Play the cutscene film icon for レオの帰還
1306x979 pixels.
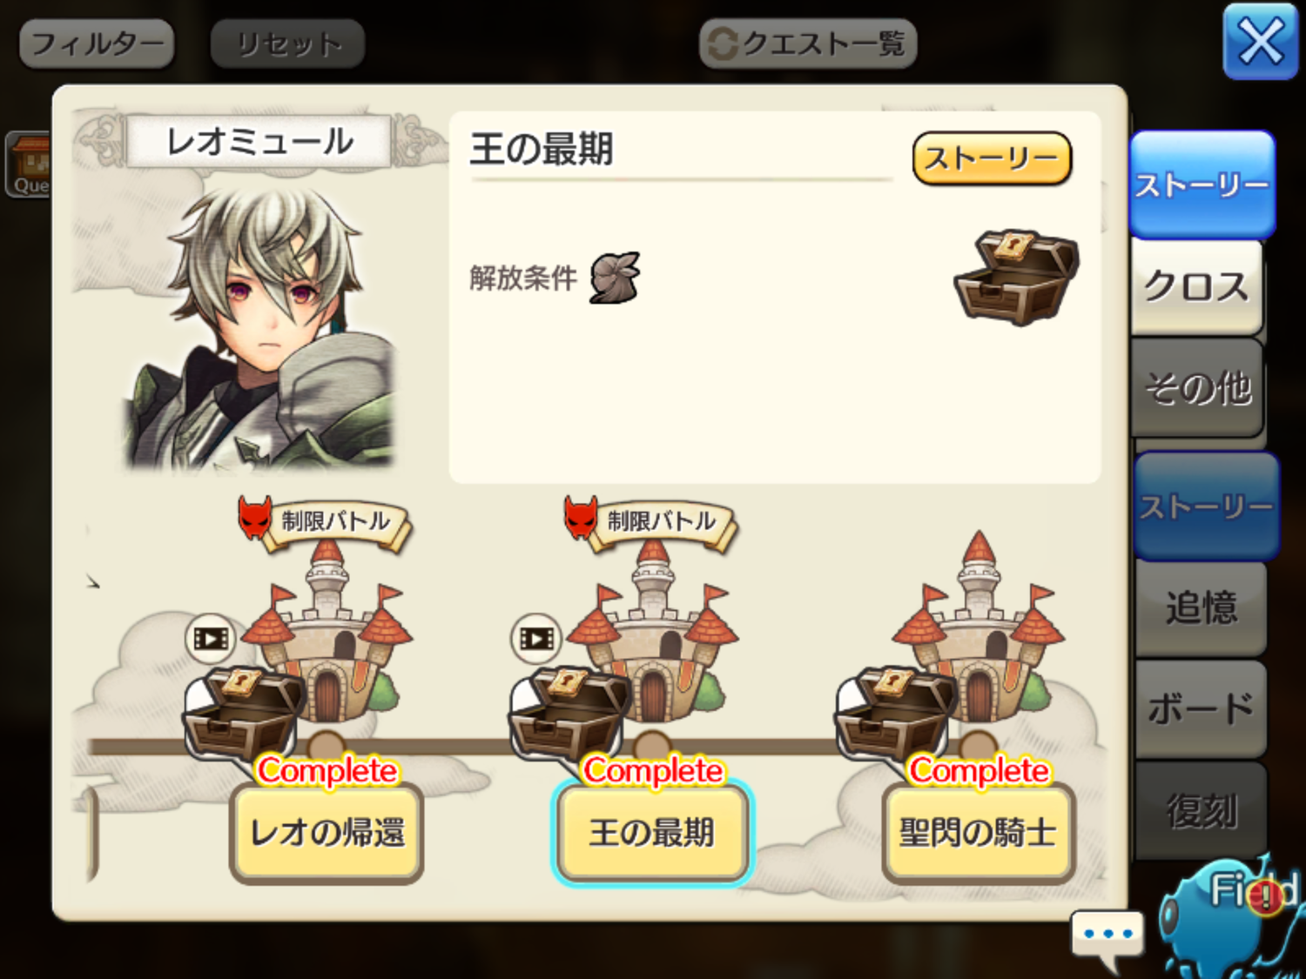[x=211, y=639]
